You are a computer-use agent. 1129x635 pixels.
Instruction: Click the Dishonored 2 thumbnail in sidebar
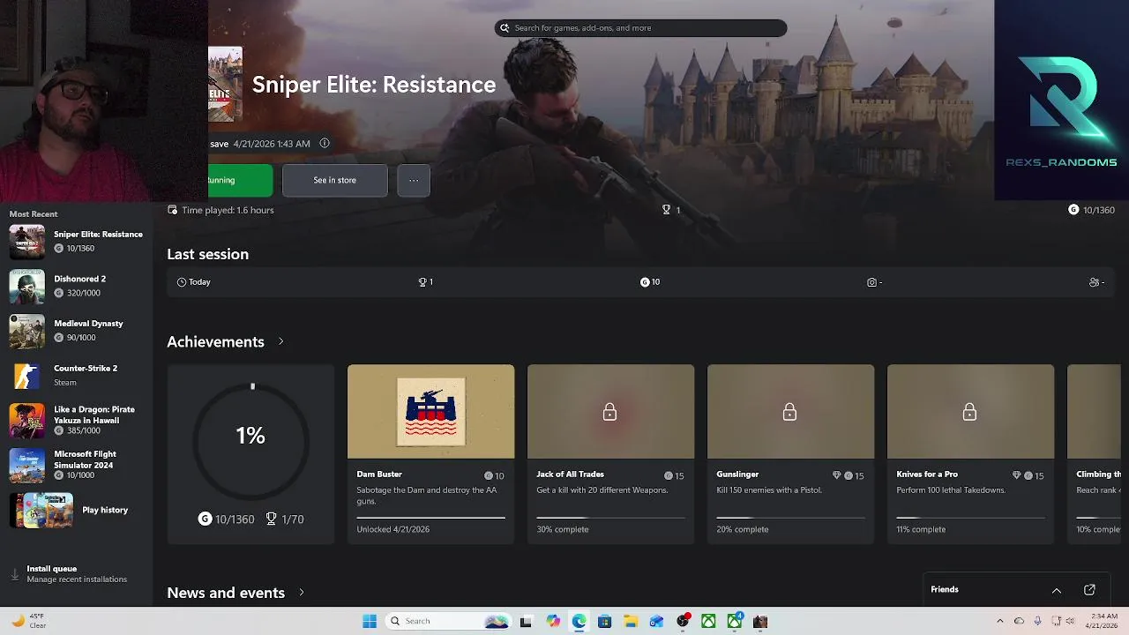26,287
